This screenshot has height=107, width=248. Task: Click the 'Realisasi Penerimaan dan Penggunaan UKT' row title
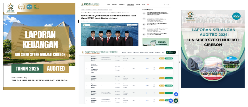tap(95, 68)
